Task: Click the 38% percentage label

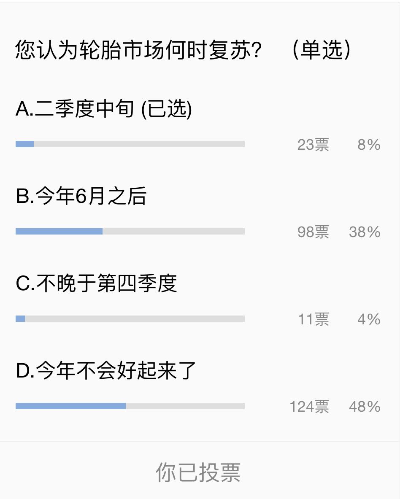Action: [x=365, y=232]
